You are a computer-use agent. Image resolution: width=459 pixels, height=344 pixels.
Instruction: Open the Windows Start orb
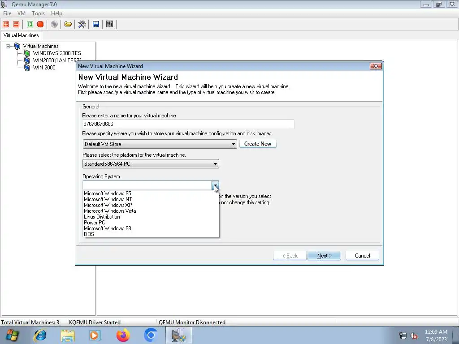click(12, 335)
